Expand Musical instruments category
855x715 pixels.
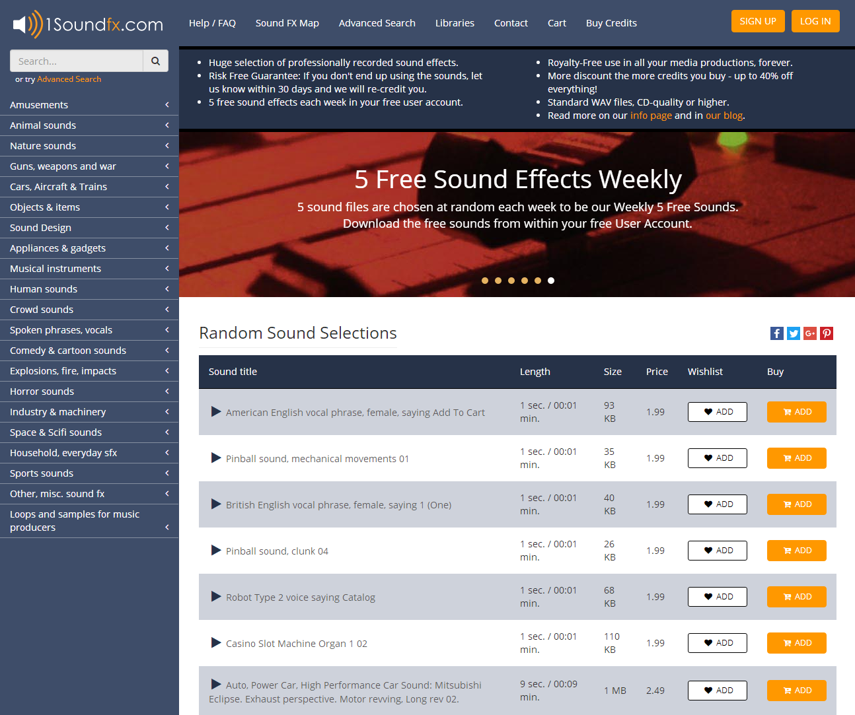(89, 269)
